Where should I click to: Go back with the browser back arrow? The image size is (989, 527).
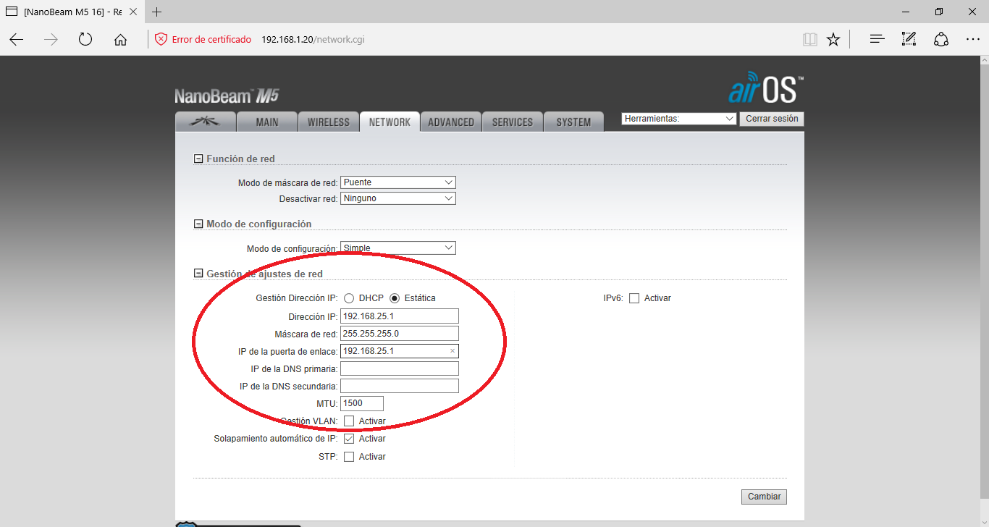17,40
